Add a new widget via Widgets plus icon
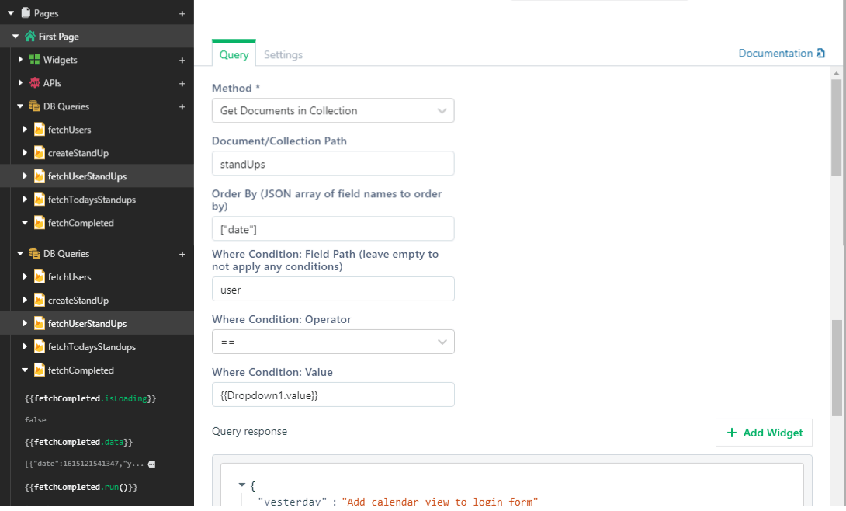Image resolution: width=846 pixels, height=511 pixels. [182, 60]
